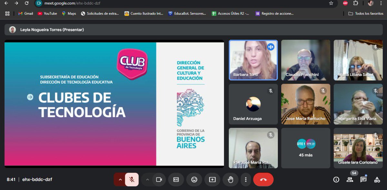
Task: Click presenter name Leyla Nogueira Torres
Action: 52,30
